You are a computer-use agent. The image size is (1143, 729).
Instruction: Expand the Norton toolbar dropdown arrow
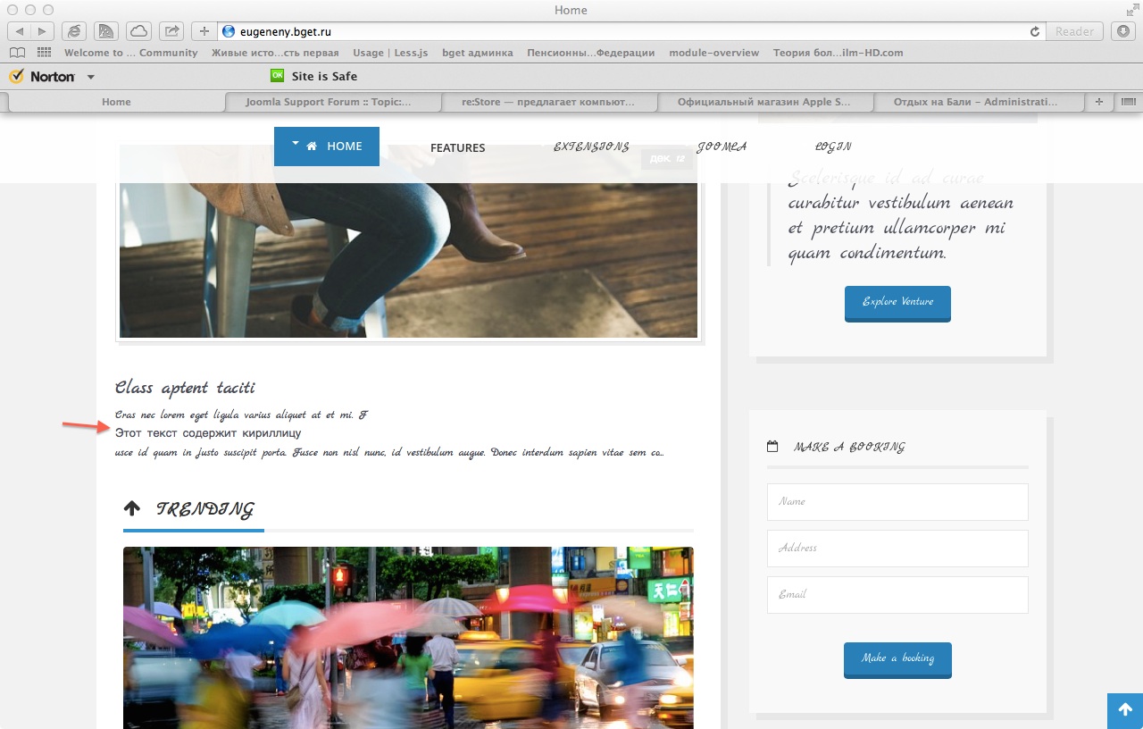[91, 78]
